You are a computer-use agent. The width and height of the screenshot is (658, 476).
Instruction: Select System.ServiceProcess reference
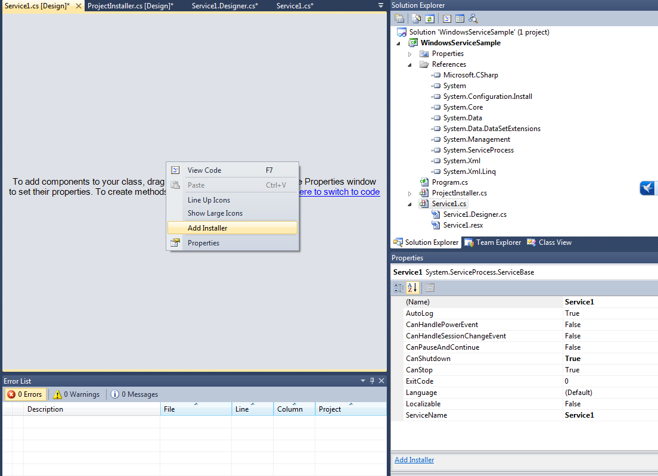click(x=479, y=150)
